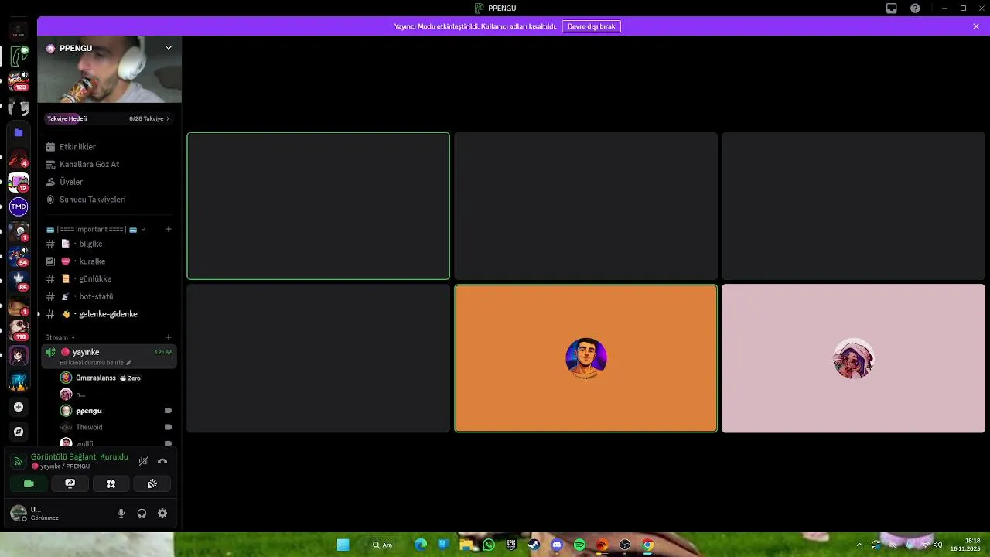
Task: Open the bot-statü channel
Action: click(x=108, y=296)
